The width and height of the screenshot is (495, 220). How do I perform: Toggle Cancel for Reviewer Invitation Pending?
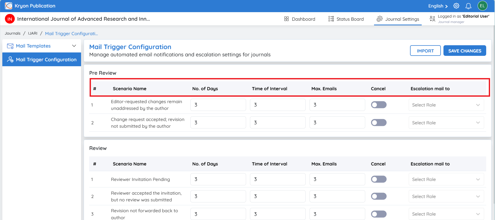click(x=379, y=179)
